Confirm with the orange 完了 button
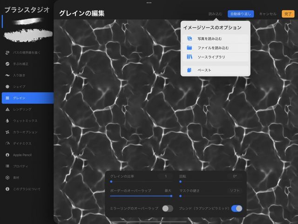 [288, 14]
